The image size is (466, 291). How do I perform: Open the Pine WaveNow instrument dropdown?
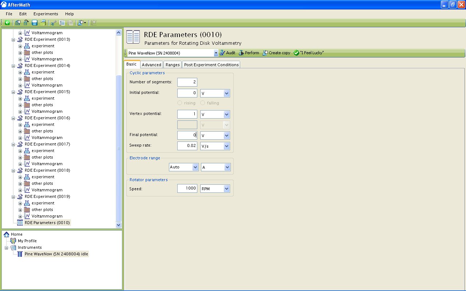(x=216, y=53)
